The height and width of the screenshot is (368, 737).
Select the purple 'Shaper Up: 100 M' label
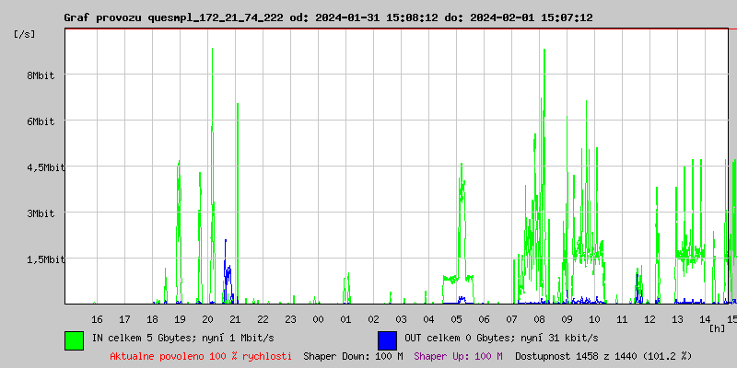pyautogui.click(x=458, y=356)
